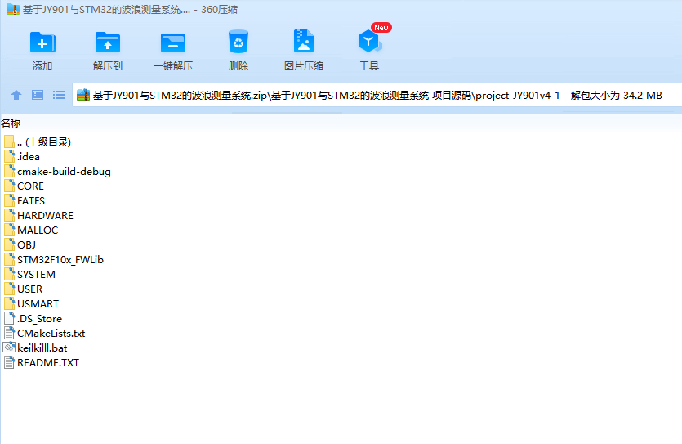This screenshot has width=682, height=444.
Task: Select the FATFS folder
Action: coord(25,201)
